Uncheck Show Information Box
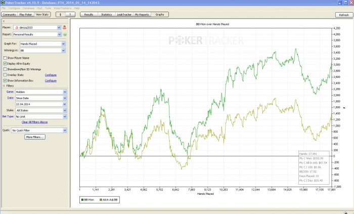 5,80
